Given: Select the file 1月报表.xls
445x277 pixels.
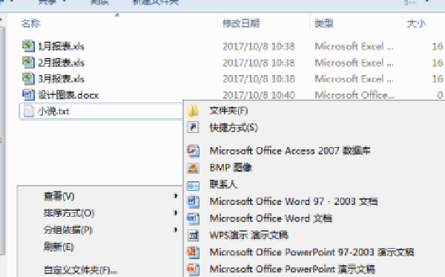Looking at the screenshot, I should pyautogui.click(x=62, y=46).
